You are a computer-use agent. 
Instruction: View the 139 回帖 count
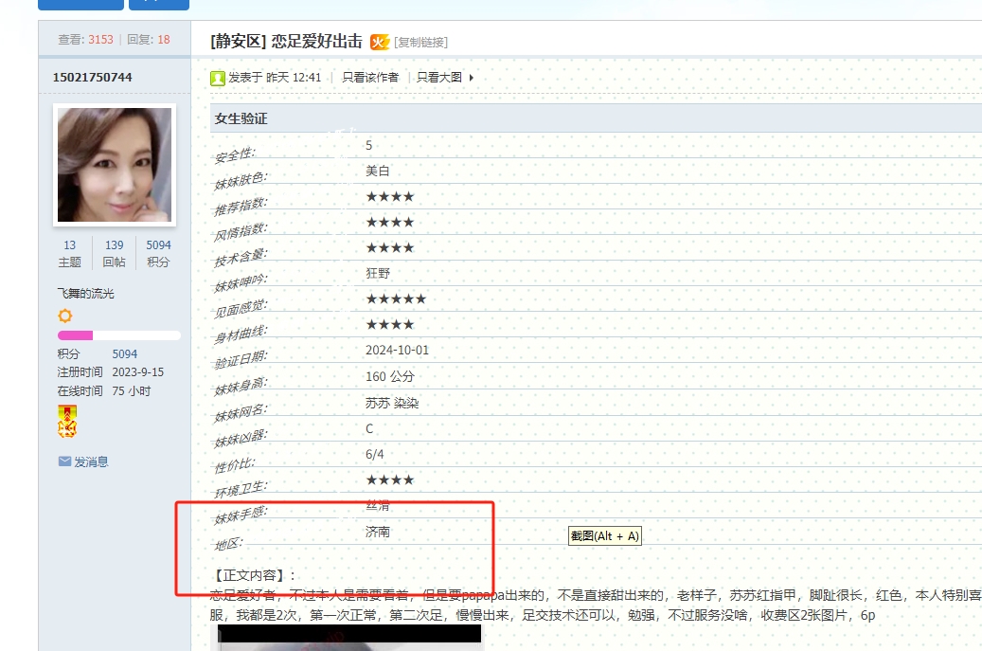[x=114, y=253]
